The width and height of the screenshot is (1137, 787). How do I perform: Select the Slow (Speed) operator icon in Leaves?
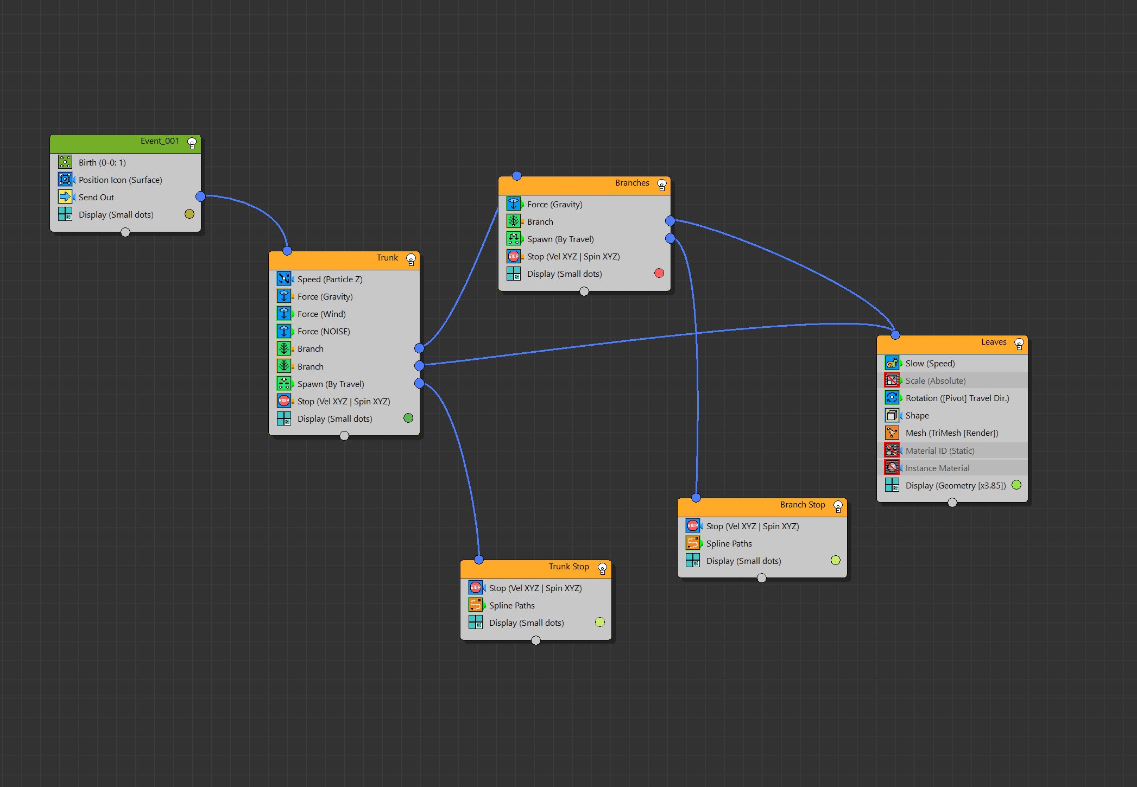(892, 363)
